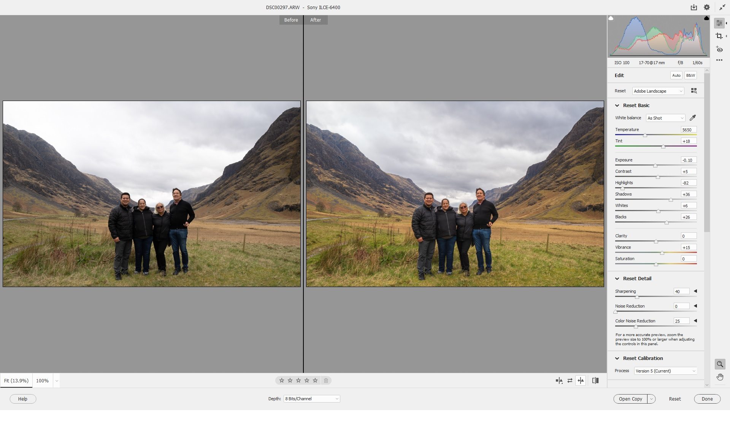Swap before and after settings
Image resolution: width=730 pixels, height=423 pixels.
pyautogui.click(x=570, y=380)
